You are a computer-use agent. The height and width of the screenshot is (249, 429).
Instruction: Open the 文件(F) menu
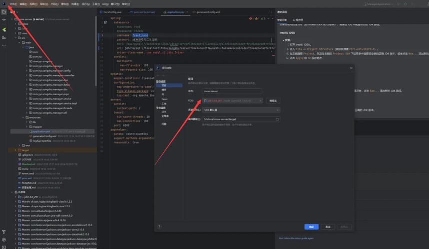13,4
